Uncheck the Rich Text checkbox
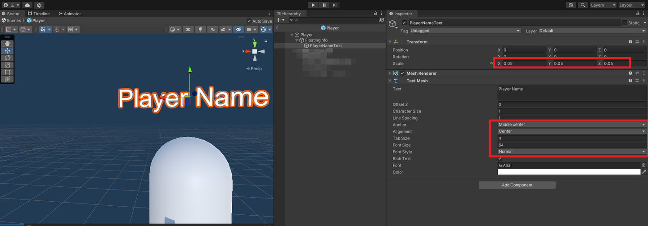Viewport: 648px width, 226px height. [x=500, y=158]
